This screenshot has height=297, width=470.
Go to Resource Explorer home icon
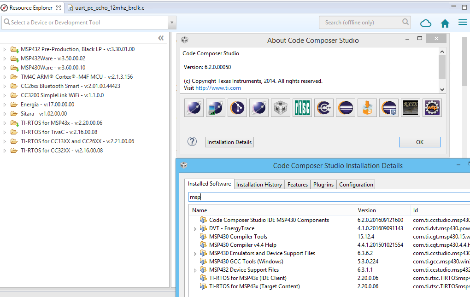pos(445,23)
